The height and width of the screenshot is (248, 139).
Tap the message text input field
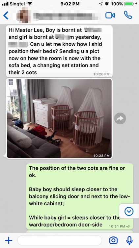tap(60, 240)
